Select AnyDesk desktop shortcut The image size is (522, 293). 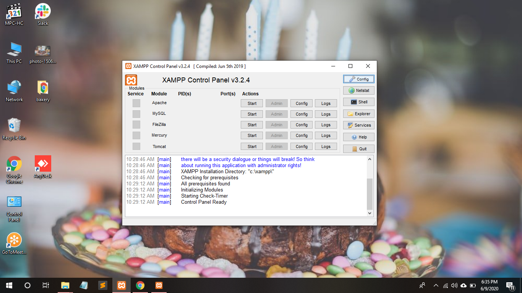click(43, 167)
